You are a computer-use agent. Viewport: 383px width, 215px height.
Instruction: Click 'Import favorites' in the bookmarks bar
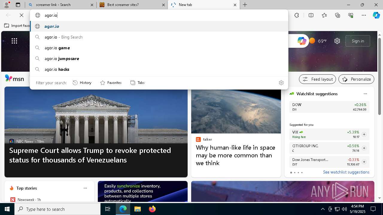[17, 26]
